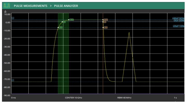Click the S2 top level indicator
Screen dimensions: 189x105
(13, 18)
